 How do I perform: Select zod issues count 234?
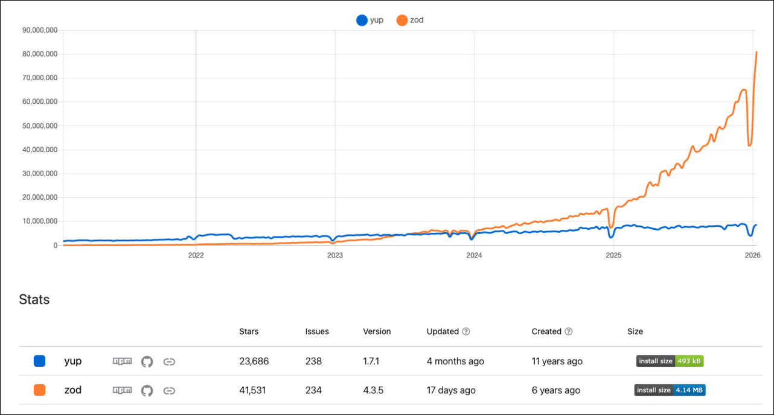313,390
